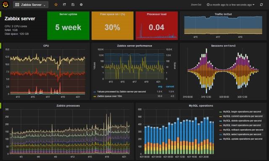Open the Zabbix server performance panel title menu
Viewport: 269px width, 161px height.
(134, 46)
